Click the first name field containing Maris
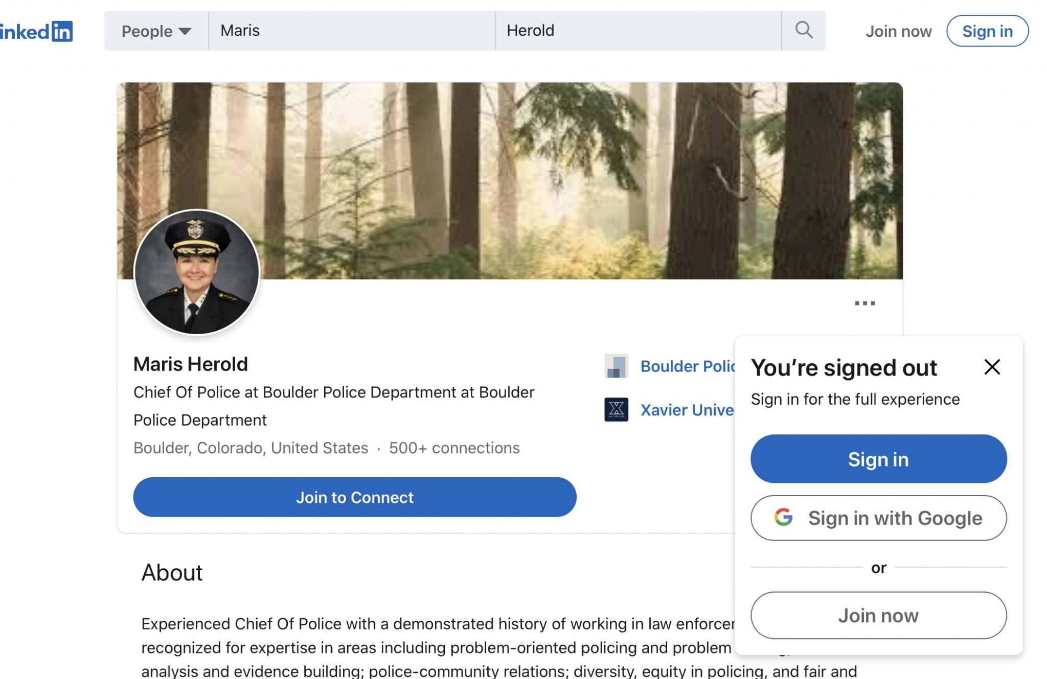This screenshot has height=679, width=1047. [352, 31]
